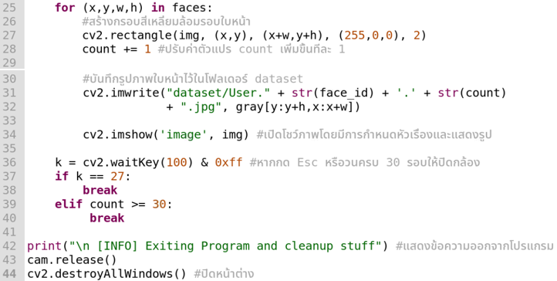Click the "dataset/User." string literal
Screen dimensions: 557x281
(218, 93)
